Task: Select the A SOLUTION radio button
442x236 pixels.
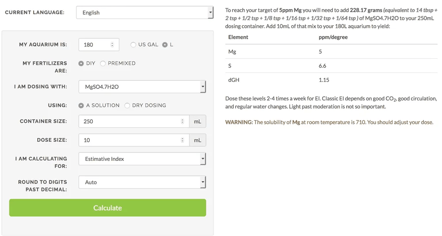Action: 81,106
